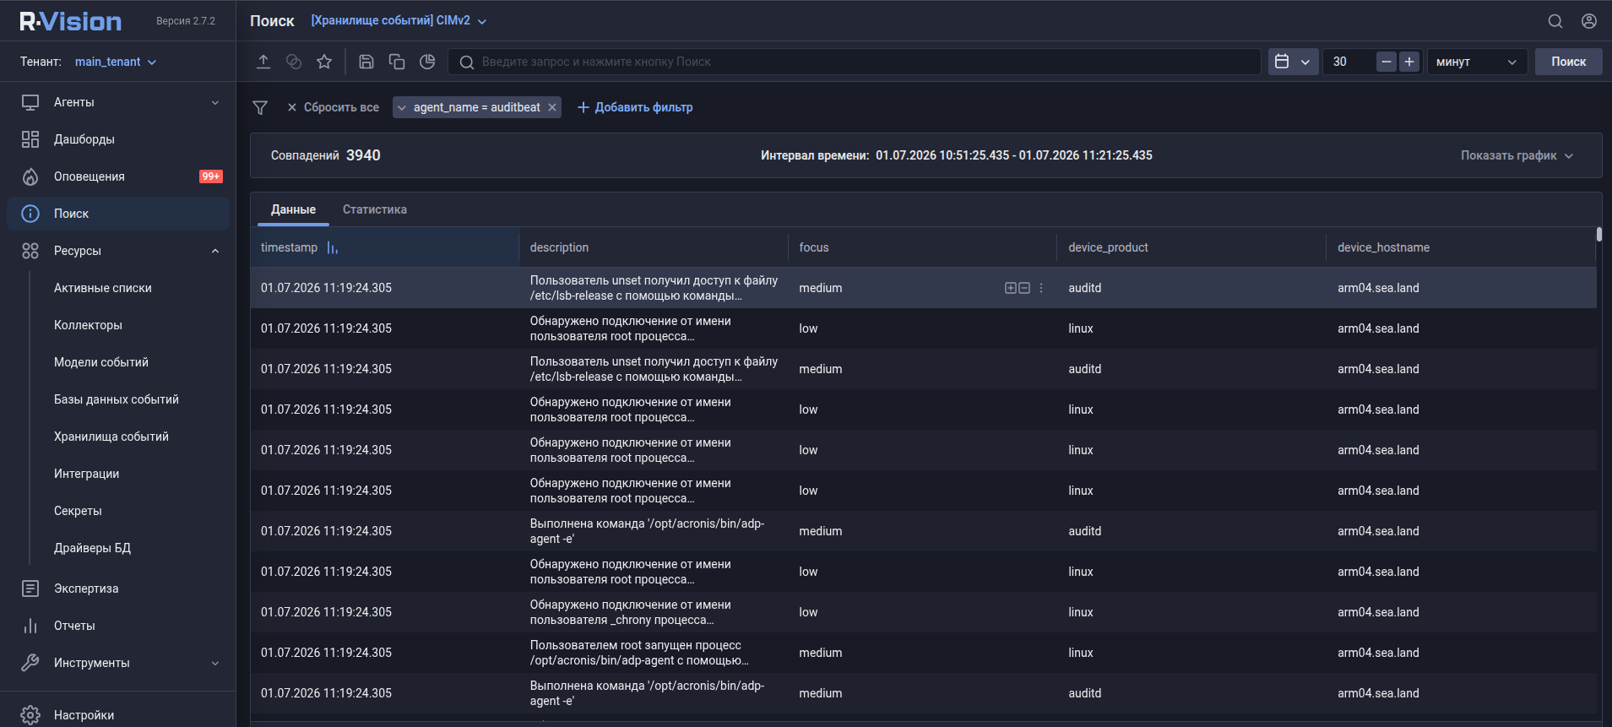This screenshot has width=1612, height=727.
Task: Open the main_tenant dropdown
Action: point(116,62)
